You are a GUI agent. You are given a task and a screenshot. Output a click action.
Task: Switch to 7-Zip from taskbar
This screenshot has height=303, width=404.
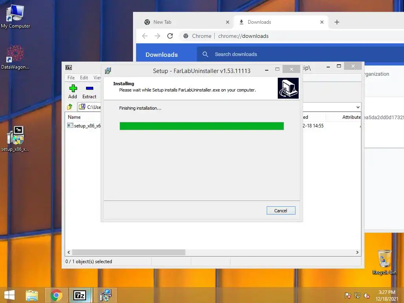tap(80, 295)
